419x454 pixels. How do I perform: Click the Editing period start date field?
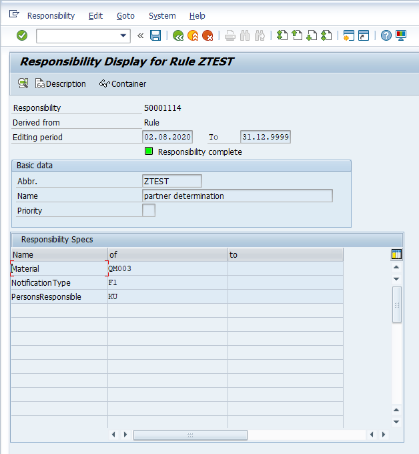pyautogui.click(x=167, y=137)
